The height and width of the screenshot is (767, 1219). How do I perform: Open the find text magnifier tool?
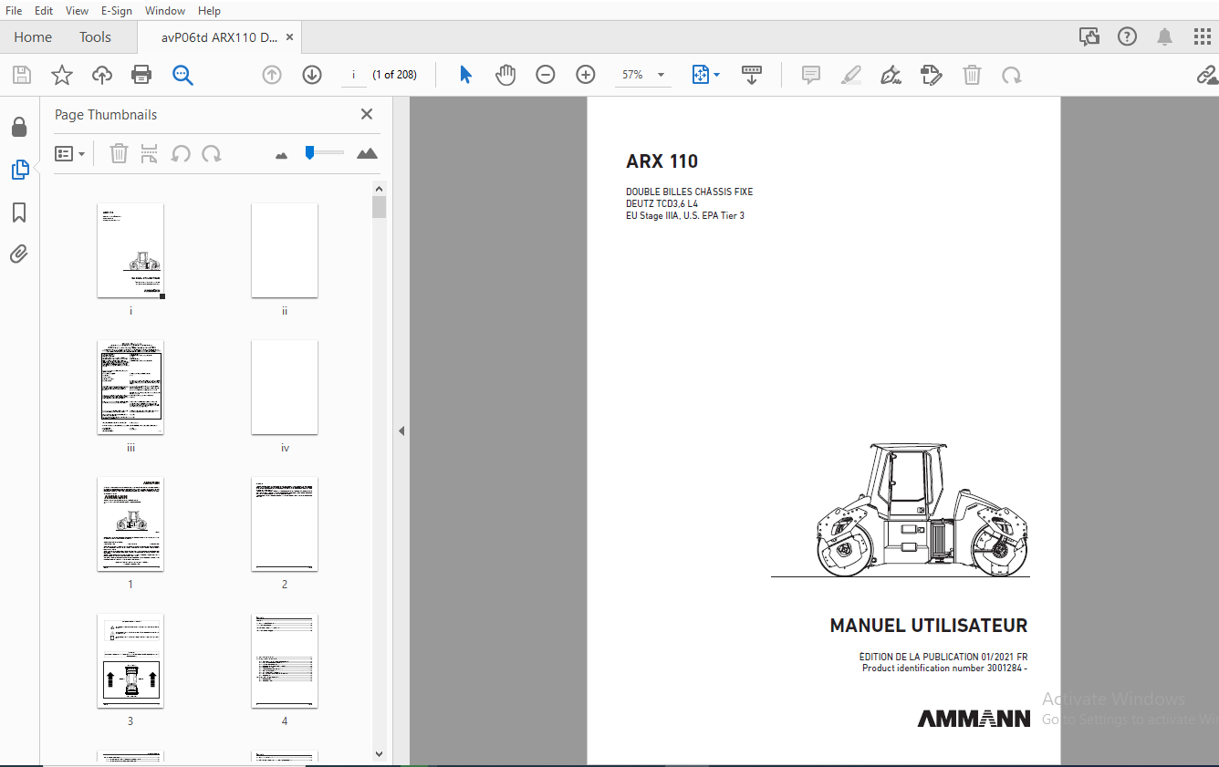(182, 75)
